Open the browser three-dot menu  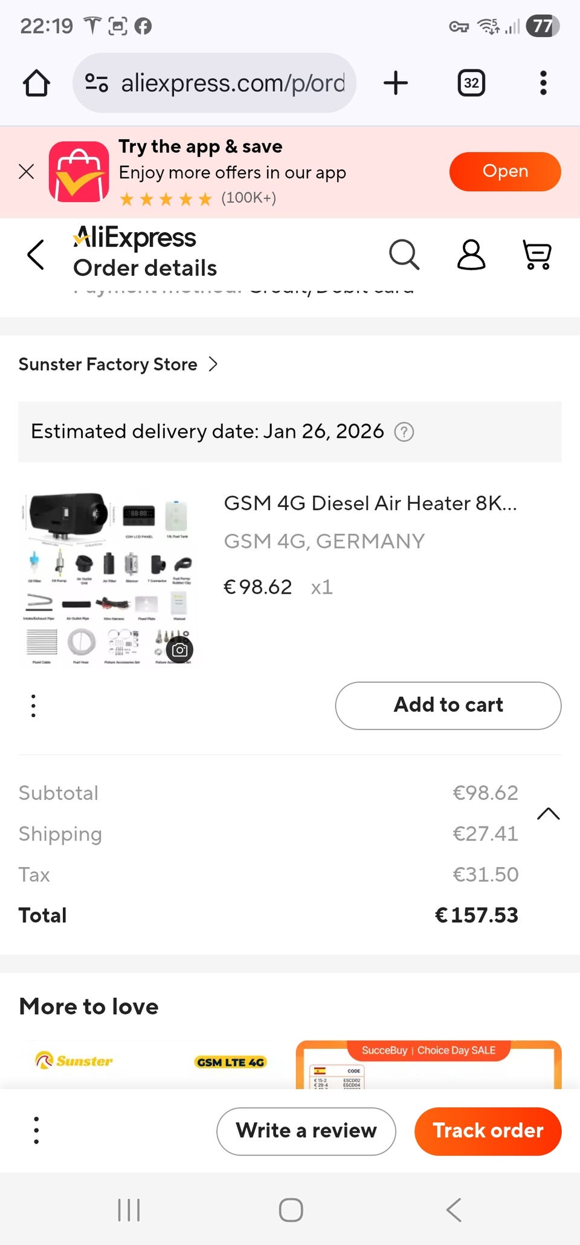(543, 83)
